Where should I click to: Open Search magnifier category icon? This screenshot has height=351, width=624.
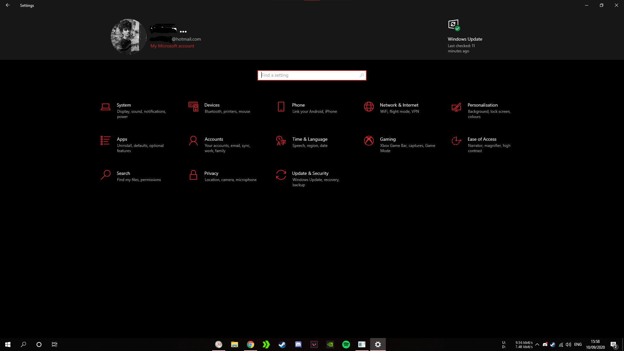[105, 175]
